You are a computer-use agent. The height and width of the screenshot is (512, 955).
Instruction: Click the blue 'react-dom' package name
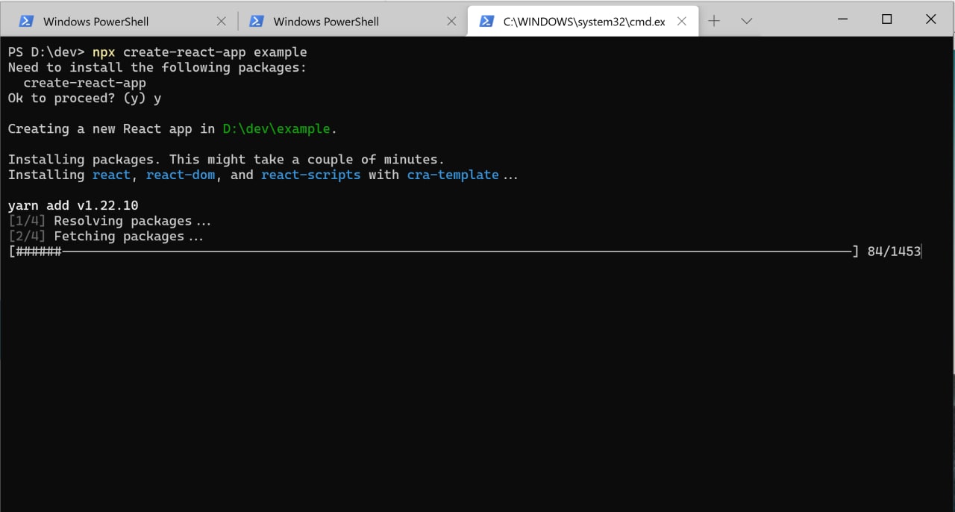[x=181, y=175]
